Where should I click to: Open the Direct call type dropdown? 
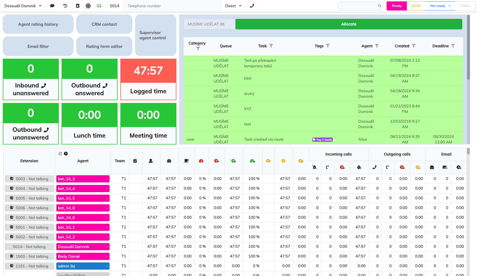[x=233, y=6]
